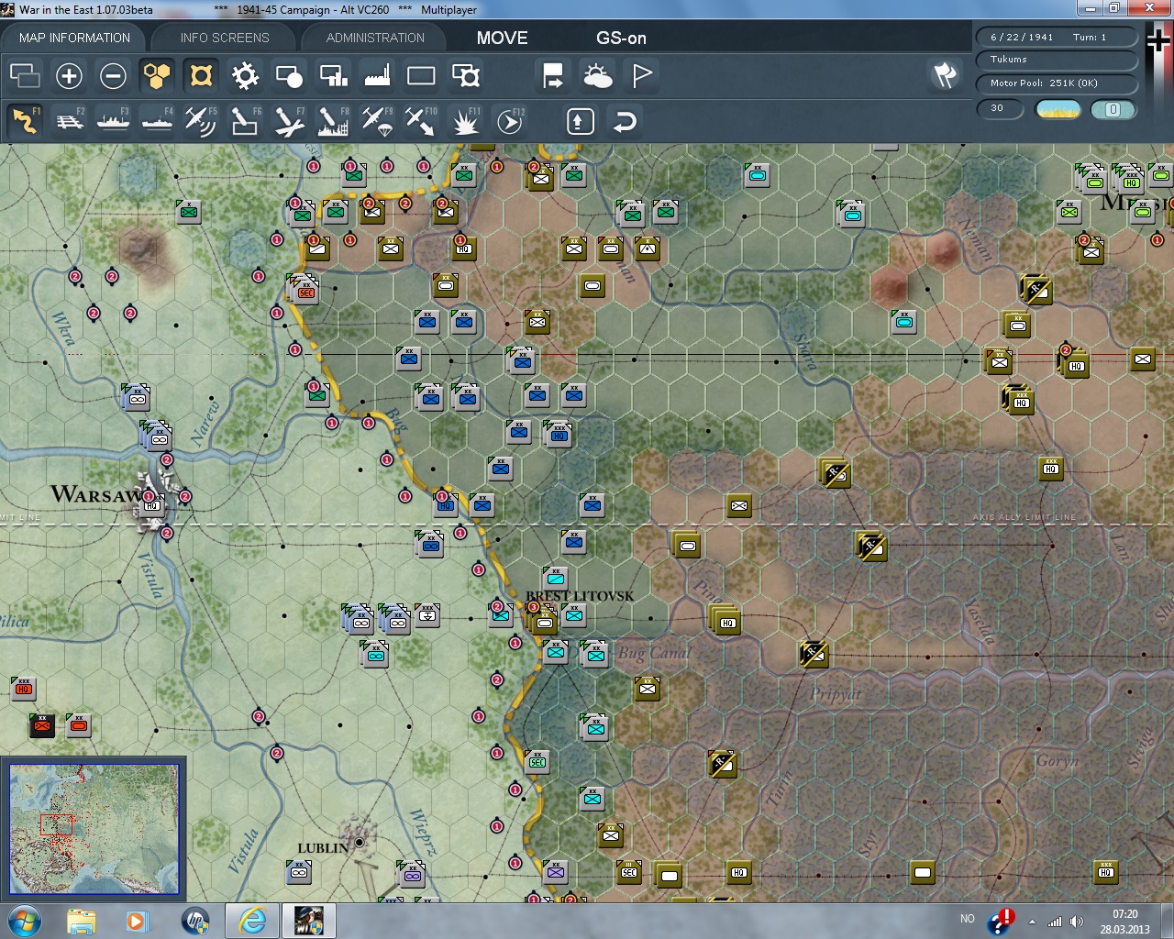Click the overlapping windows icon in toolbar
Screen dimensions: 1174x939
click(x=25, y=75)
